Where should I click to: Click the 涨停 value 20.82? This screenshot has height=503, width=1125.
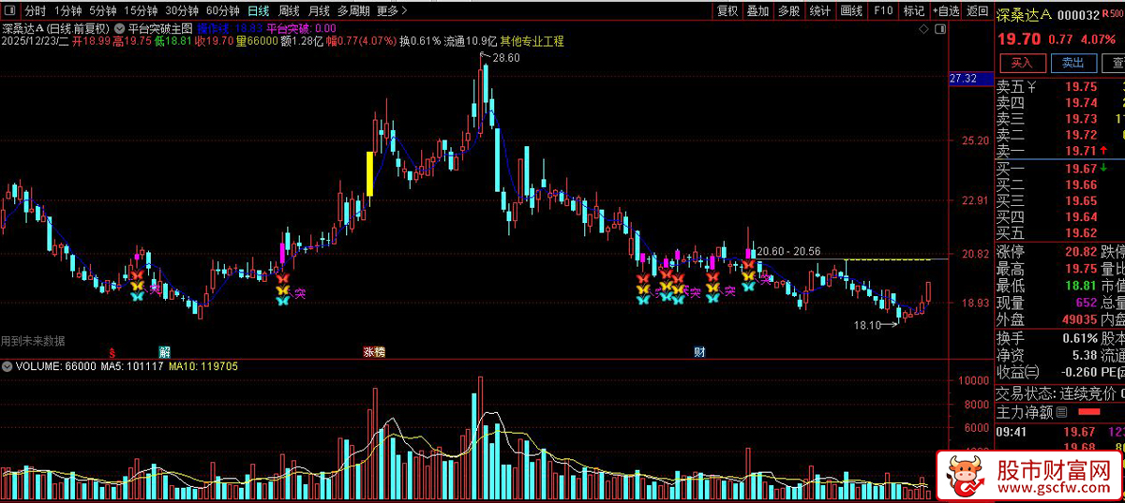[x=1081, y=252]
